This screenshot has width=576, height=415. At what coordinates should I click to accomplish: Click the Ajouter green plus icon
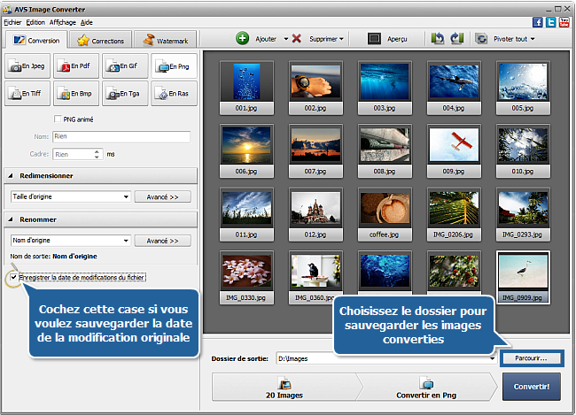click(x=242, y=39)
